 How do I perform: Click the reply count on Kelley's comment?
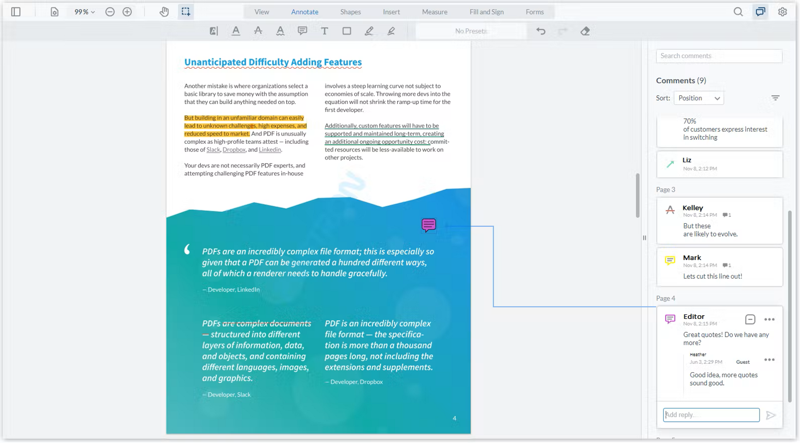727,215
